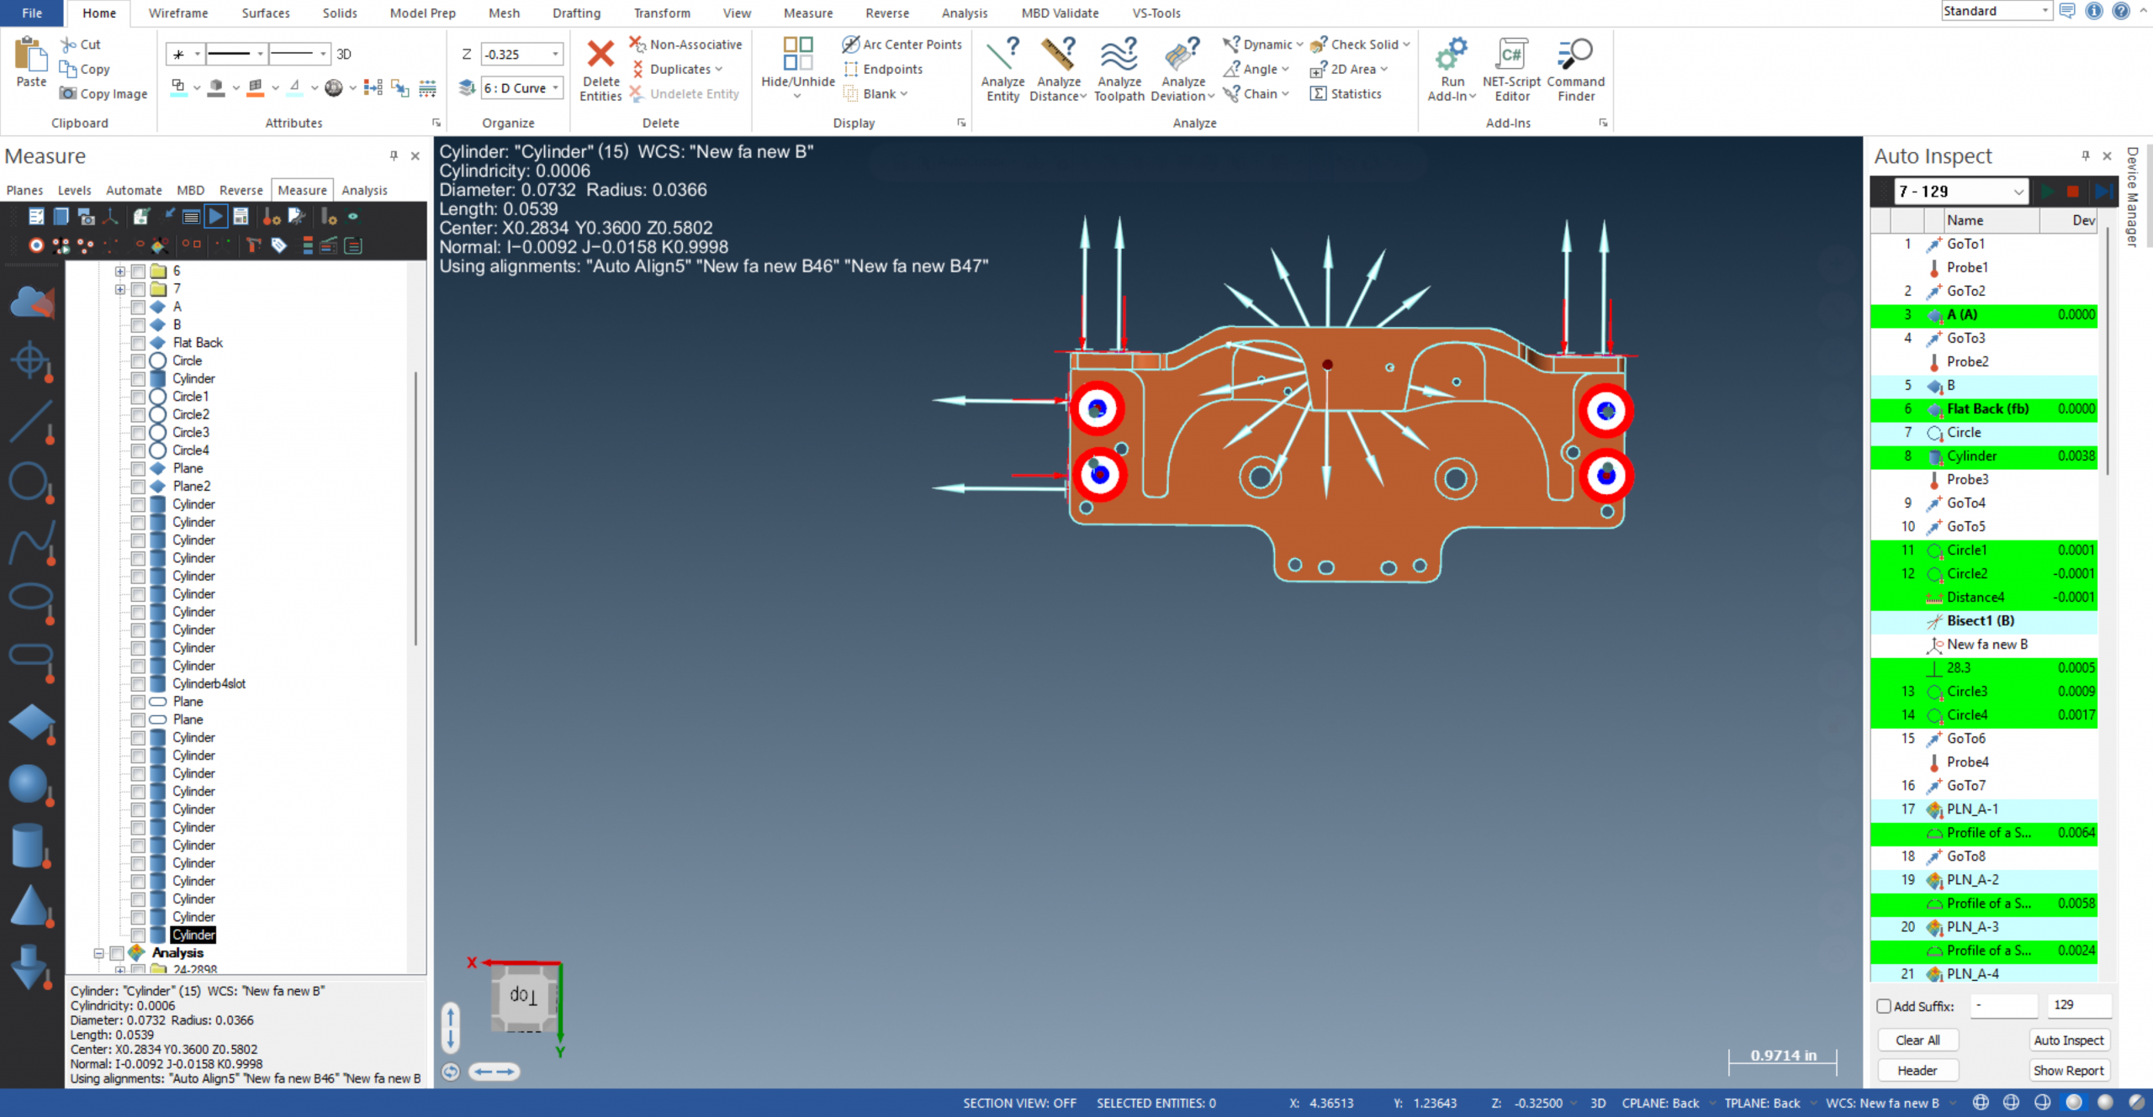Screen dimensions: 2153x1117
Task: Click the cone measure tool in sidebar
Action: pyautogui.click(x=30, y=907)
